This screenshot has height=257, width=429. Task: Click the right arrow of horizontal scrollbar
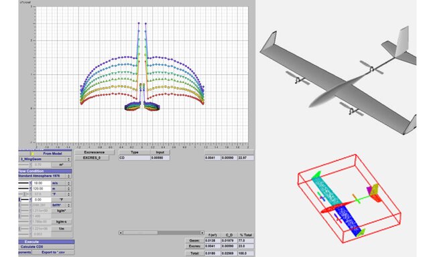202,233
